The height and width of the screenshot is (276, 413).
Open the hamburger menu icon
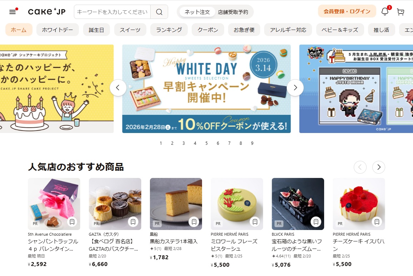point(12,12)
